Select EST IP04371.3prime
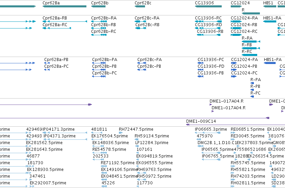The image size is (285, 188). [65, 139]
